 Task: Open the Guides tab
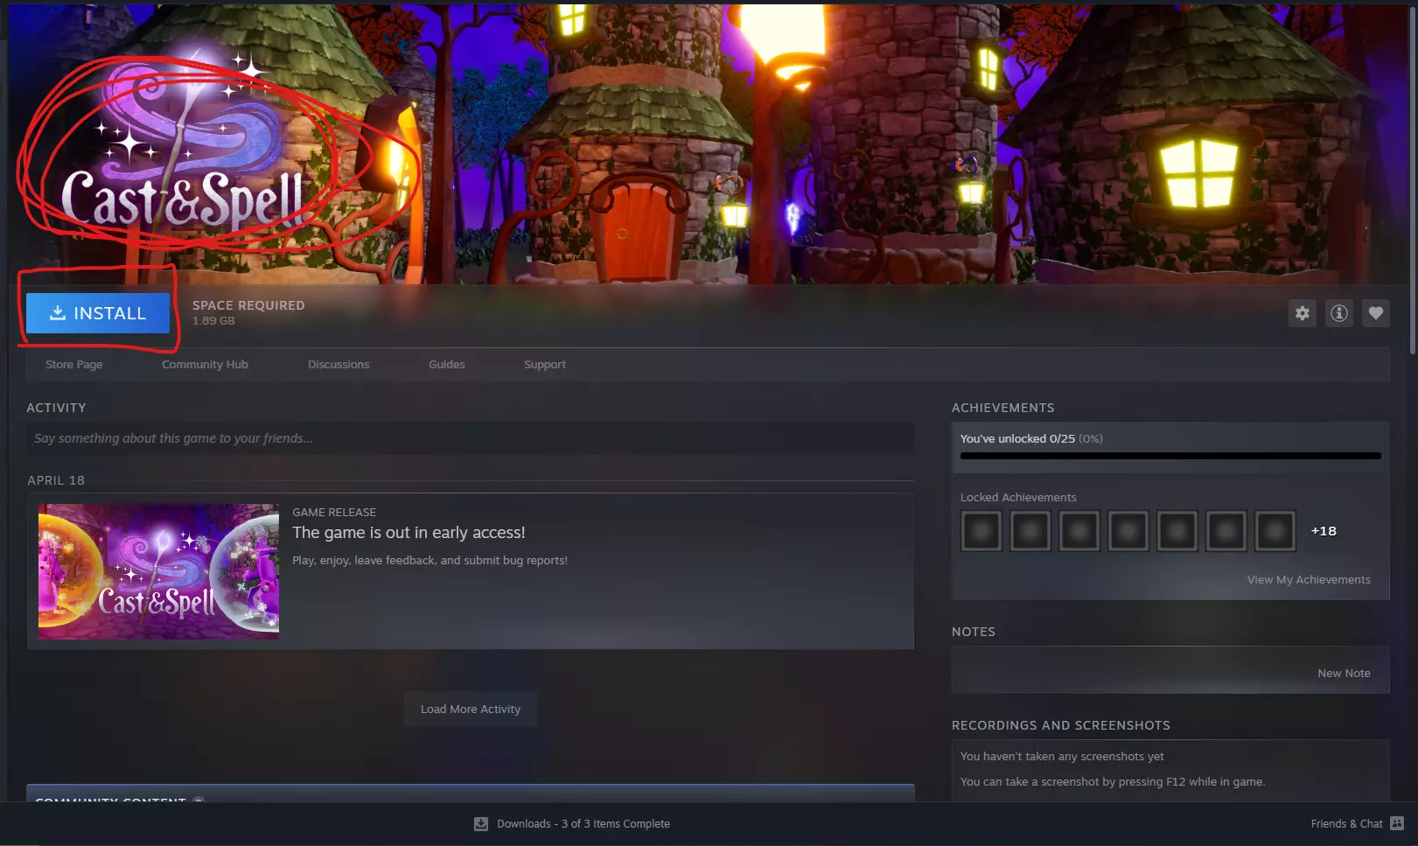point(447,365)
